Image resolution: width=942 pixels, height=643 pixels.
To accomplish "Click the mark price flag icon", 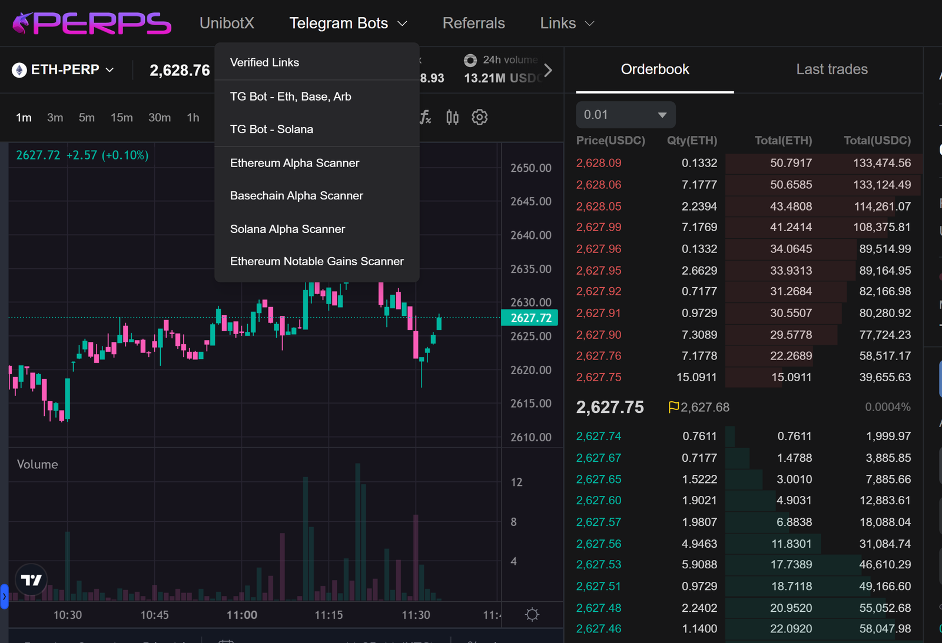I will pos(674,407).
